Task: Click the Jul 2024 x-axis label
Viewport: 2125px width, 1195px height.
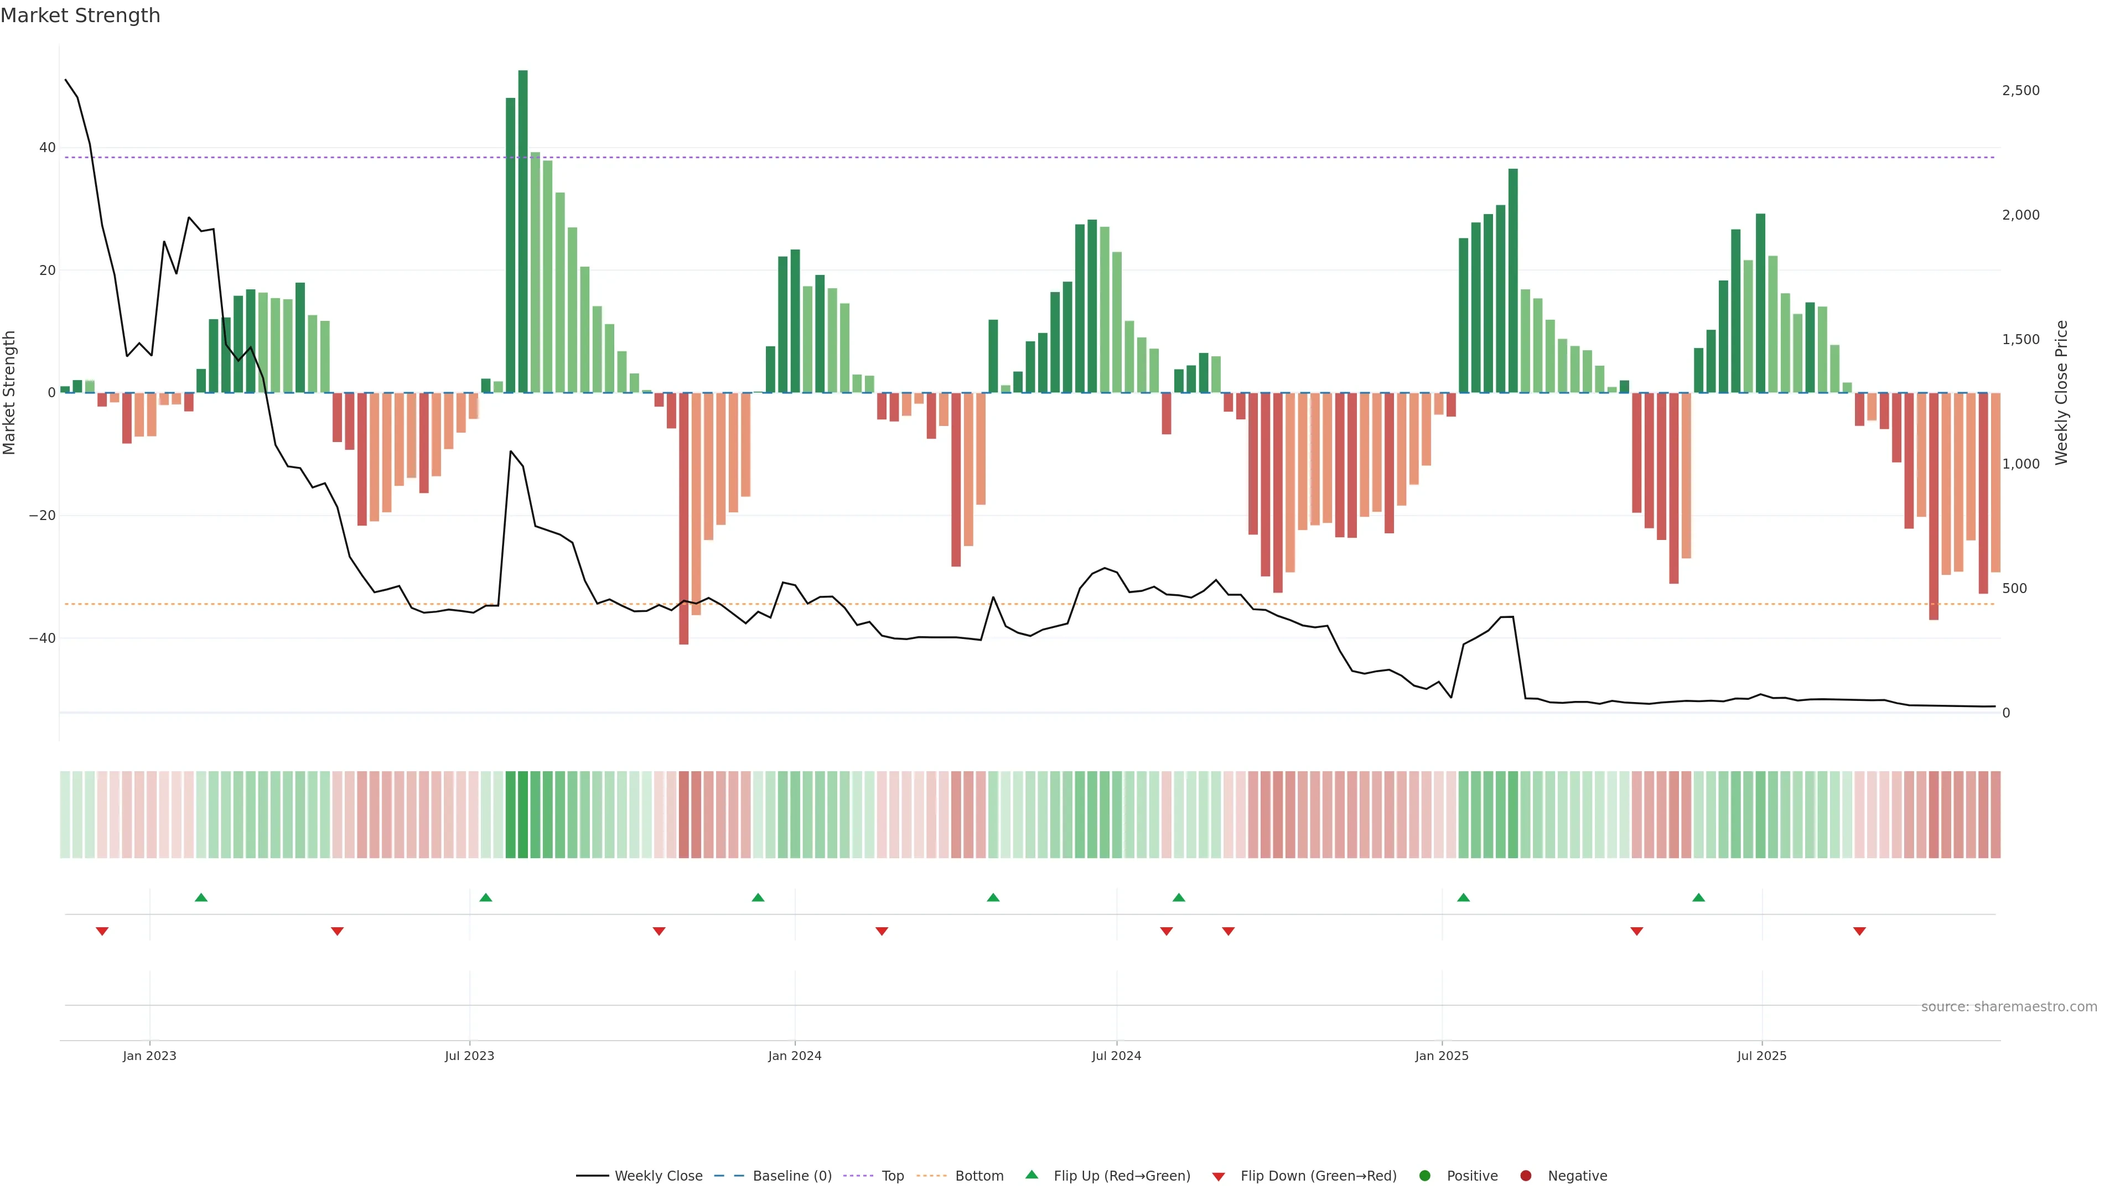Action: [1116, 1056]
